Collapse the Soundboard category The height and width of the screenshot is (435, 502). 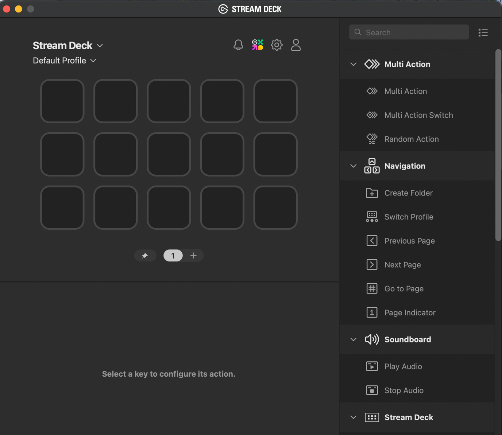(353, 339)
